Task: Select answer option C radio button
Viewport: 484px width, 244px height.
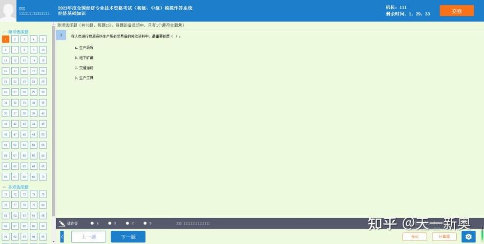Action: point(127,224)
